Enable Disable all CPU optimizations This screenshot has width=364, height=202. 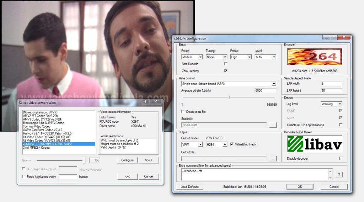click(341, 125)
